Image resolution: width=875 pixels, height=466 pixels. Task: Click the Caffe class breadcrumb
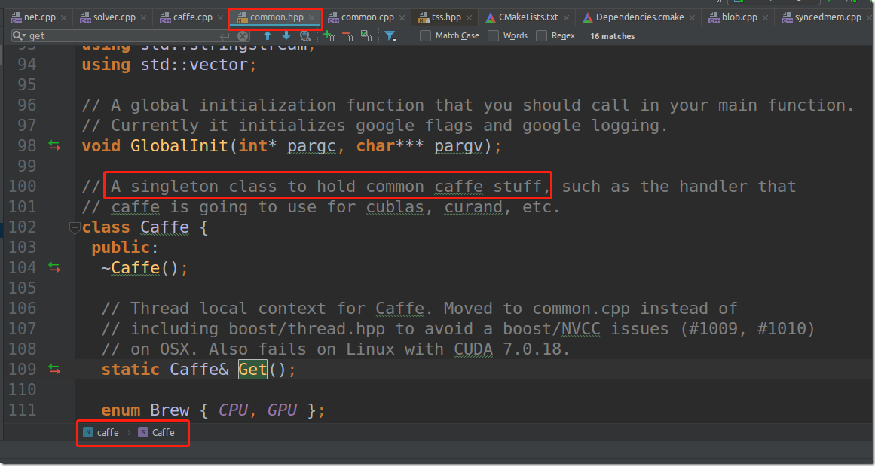click(x=157, y=433)
